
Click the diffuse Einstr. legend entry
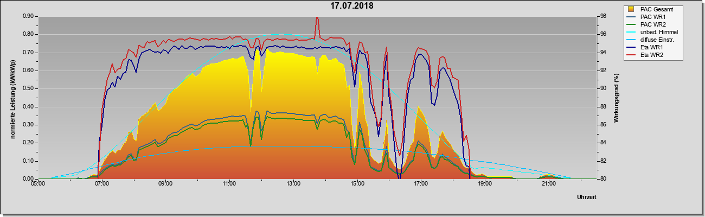652,40
